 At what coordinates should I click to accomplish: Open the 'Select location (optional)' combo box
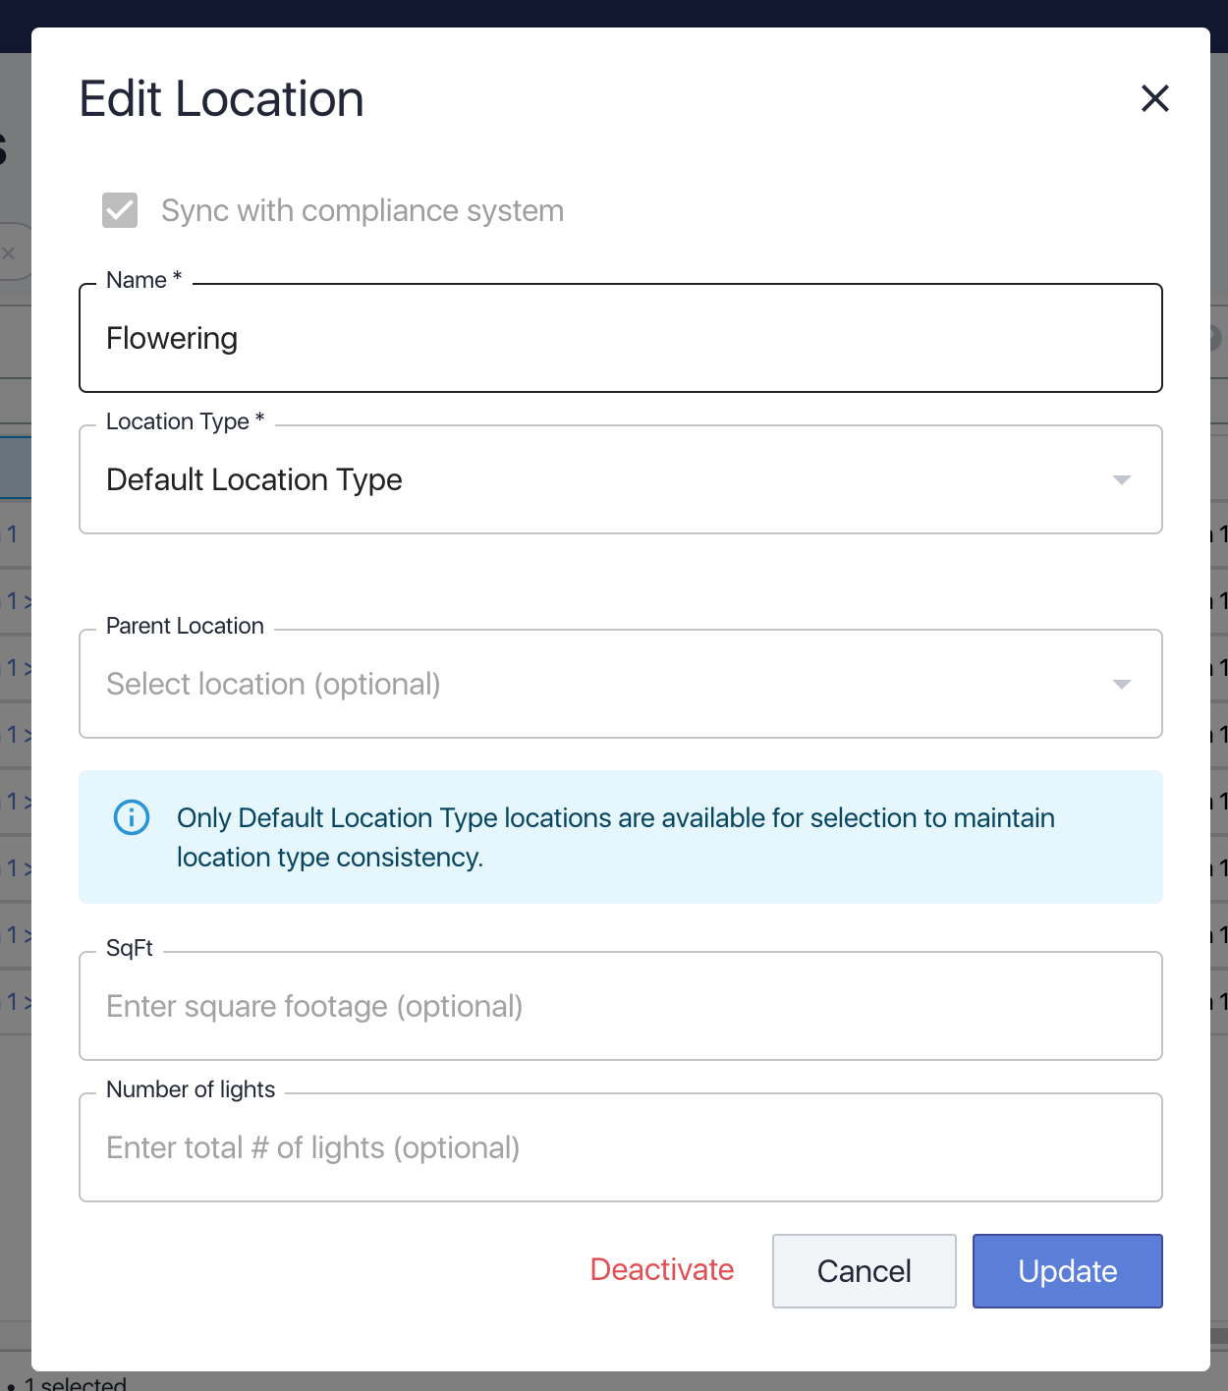point(589,685)
